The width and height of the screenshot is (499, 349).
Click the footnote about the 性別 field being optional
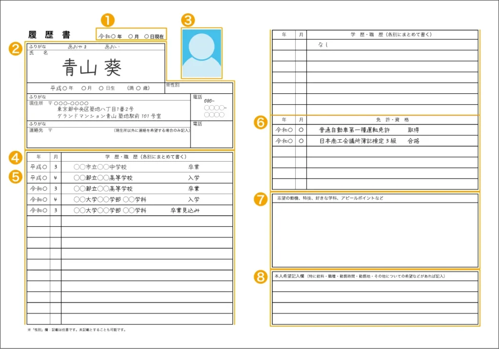point(77,330)
